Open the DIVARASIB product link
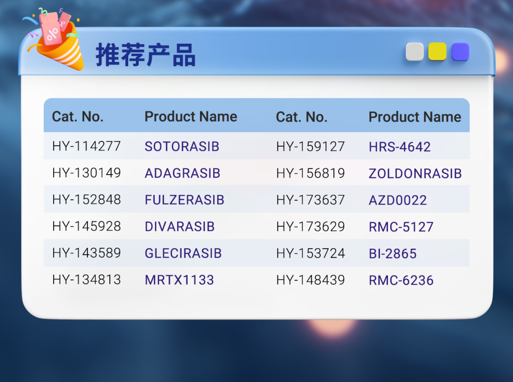Viewport: 513px width, 382px height. [180, 227]
